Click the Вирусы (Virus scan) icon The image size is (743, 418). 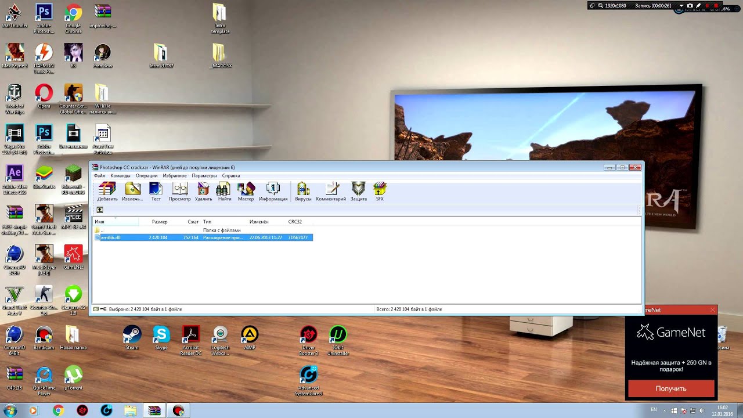(x=303, y=192)
